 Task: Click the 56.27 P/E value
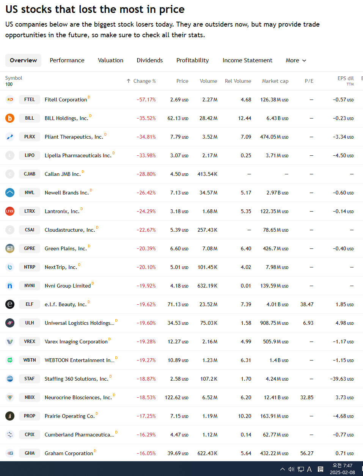click(307, 453)
